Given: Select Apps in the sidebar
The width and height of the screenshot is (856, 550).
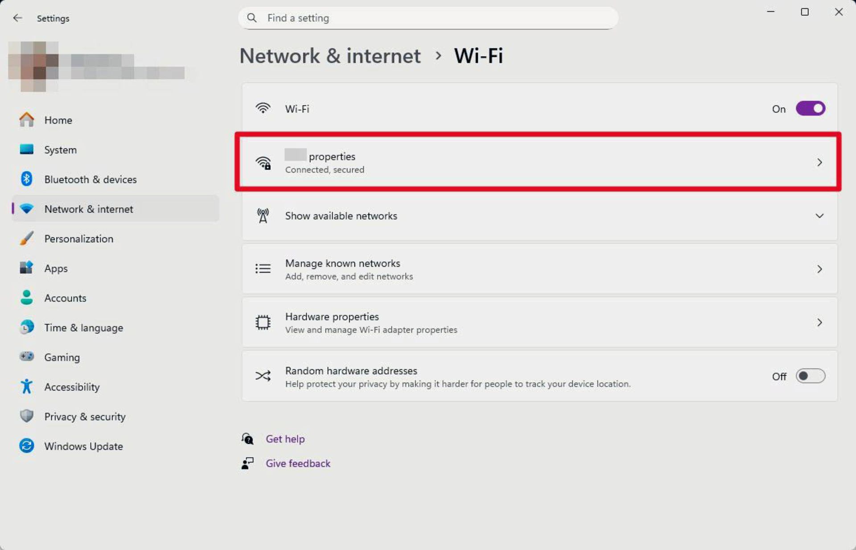Looking at the screenshot, I should tap(56, 268).
